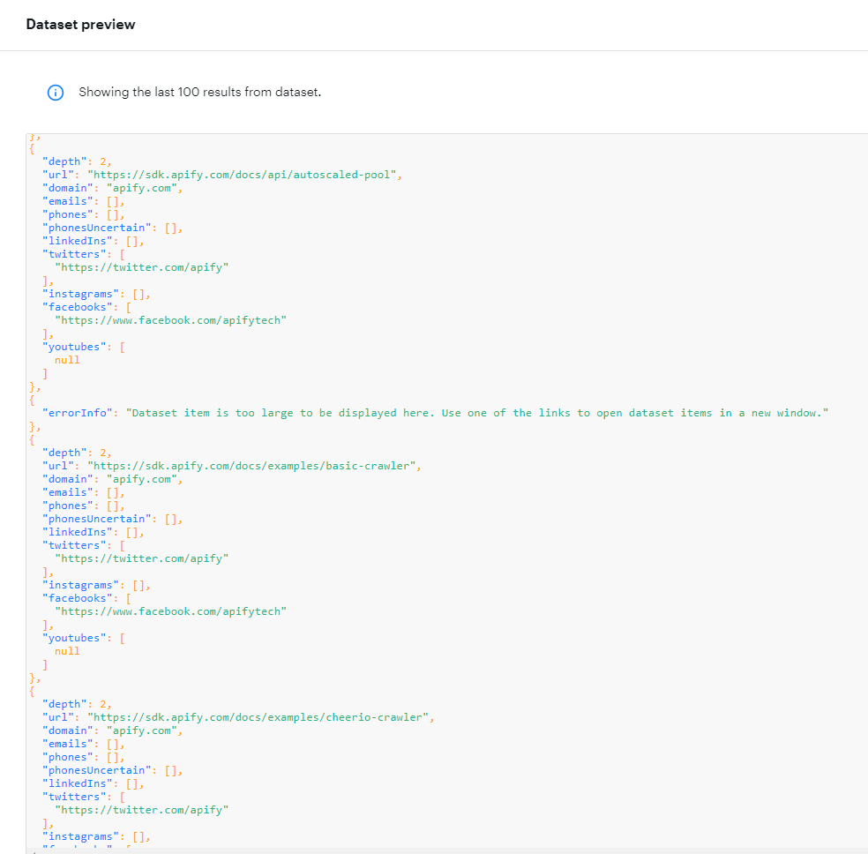Click the domain line in the autoscaled-pool record
The image size is (868, 854).
(x=112, y=188)
